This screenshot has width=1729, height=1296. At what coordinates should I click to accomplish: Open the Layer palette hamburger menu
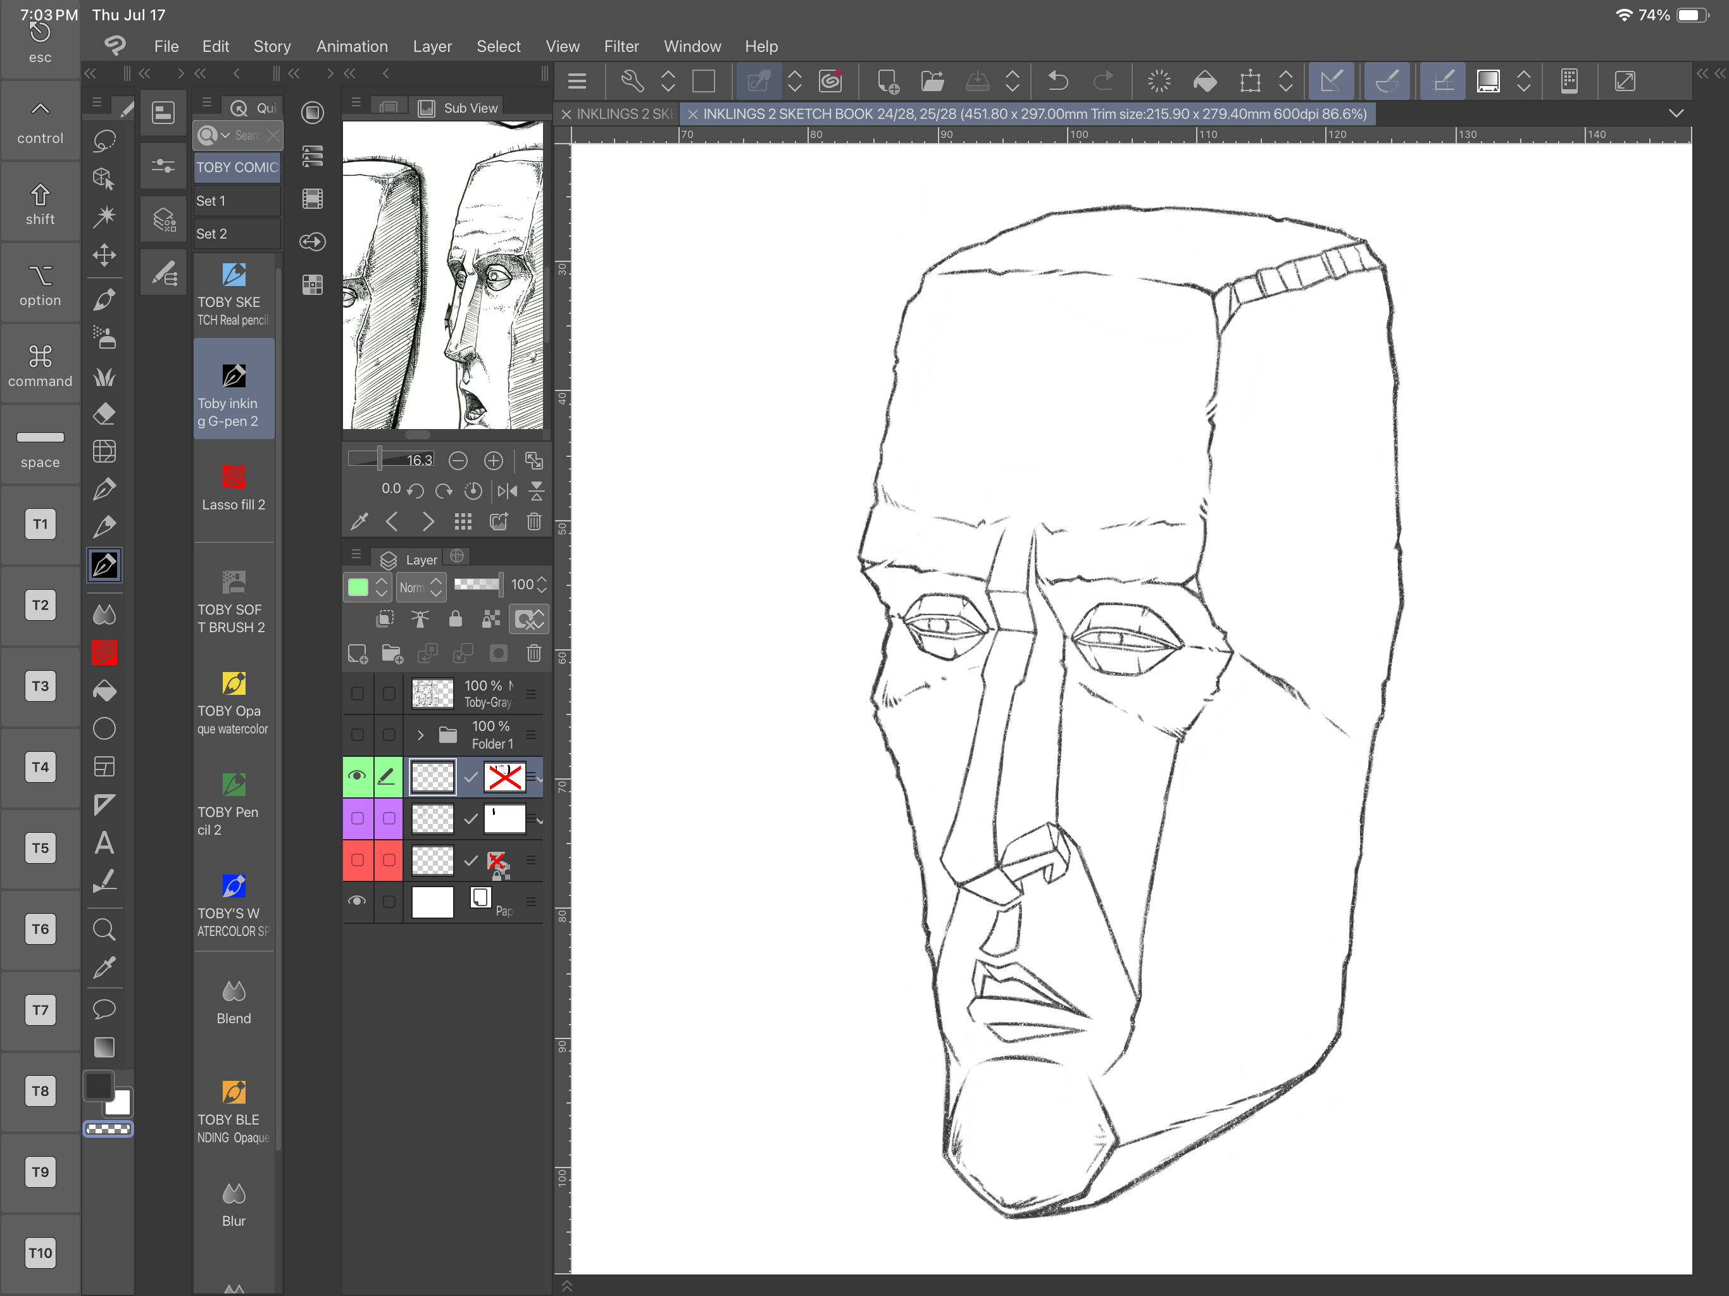tap(356, 555)
